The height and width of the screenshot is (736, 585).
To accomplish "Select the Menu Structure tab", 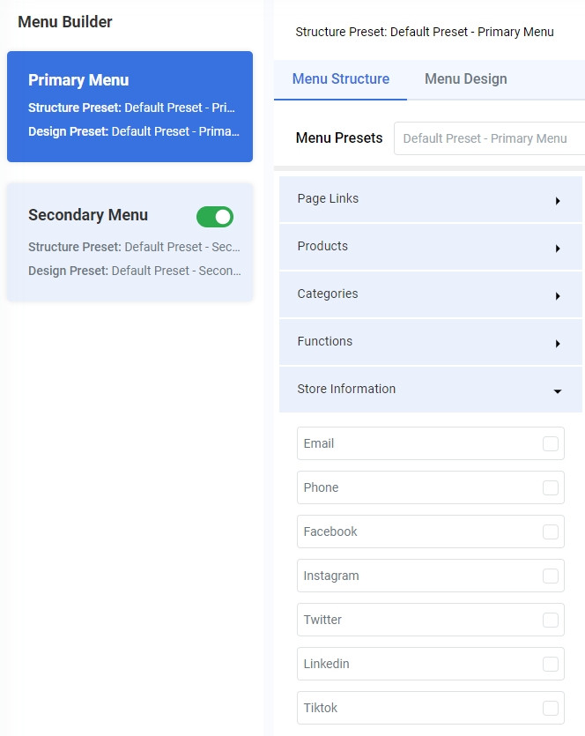I will click(340, 79).
